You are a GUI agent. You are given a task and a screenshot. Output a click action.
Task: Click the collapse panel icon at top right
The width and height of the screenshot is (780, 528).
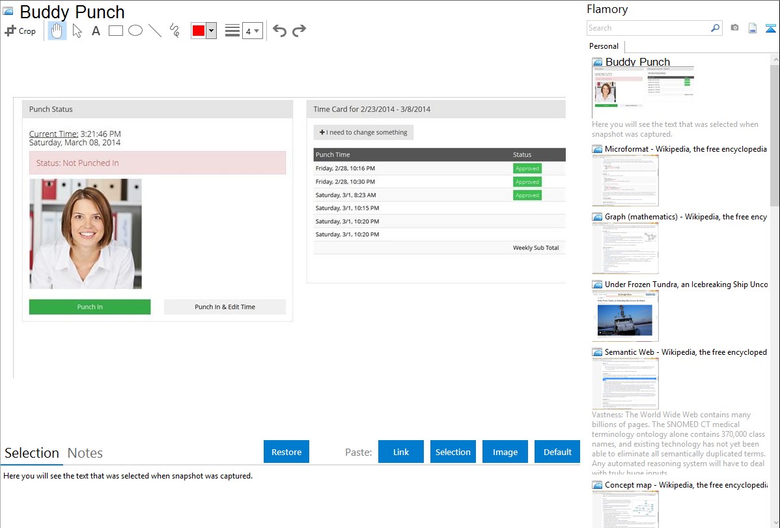tap(770, 28)
